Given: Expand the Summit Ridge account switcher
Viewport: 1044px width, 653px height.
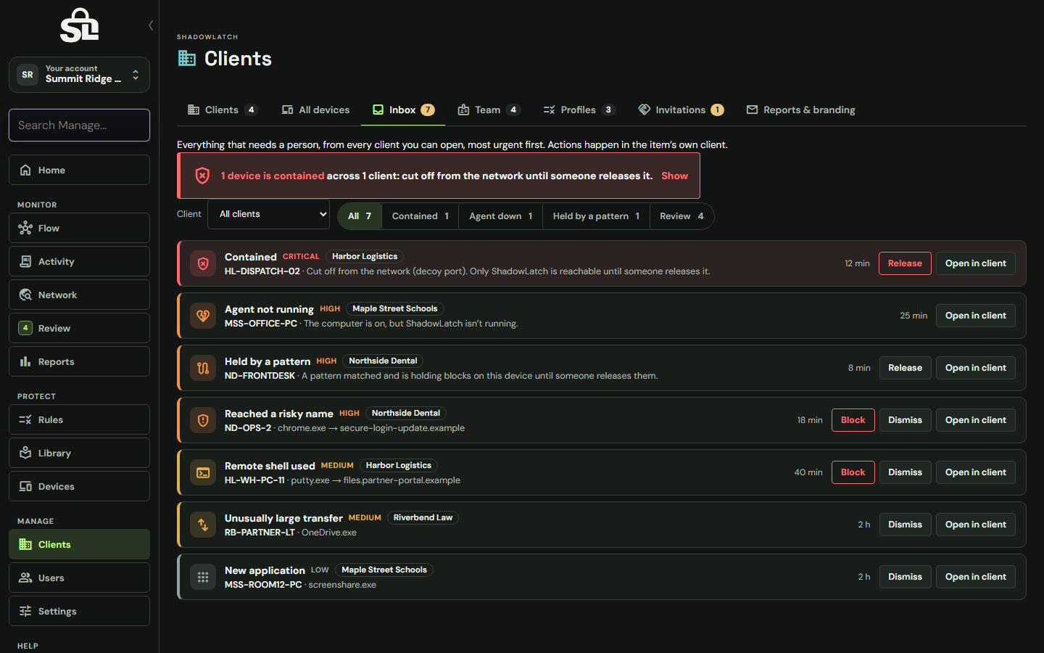Looking at the screenshot, I should (x=79, y=75).
